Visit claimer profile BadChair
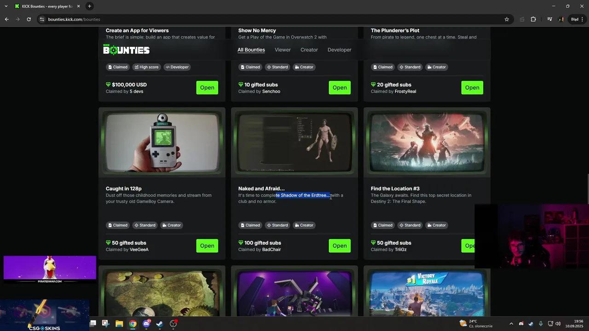 (x=271, y=250)
